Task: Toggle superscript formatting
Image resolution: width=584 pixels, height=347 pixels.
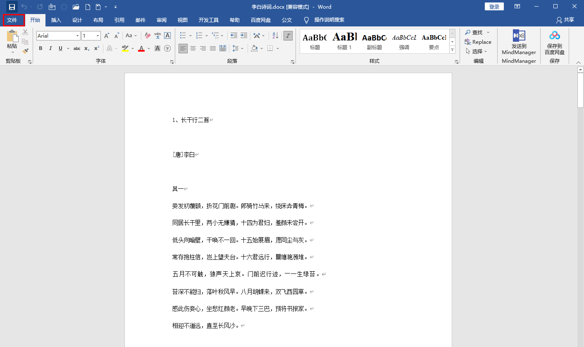Action: [x=97, y=48]
